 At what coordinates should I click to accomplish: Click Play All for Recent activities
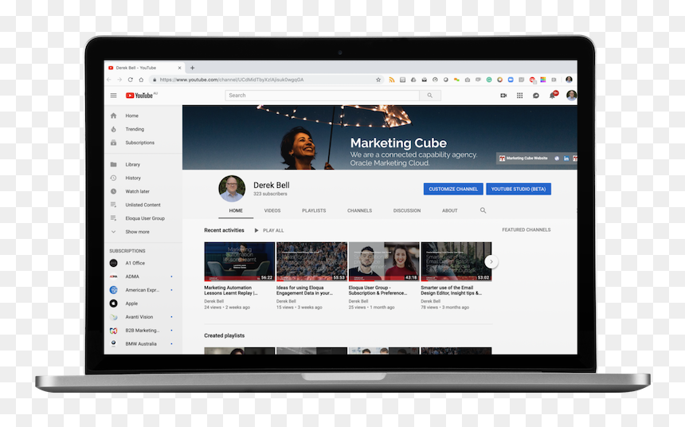coord(269,230)
